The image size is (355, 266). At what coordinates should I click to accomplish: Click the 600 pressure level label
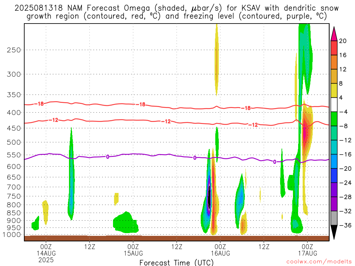(14, 167)
